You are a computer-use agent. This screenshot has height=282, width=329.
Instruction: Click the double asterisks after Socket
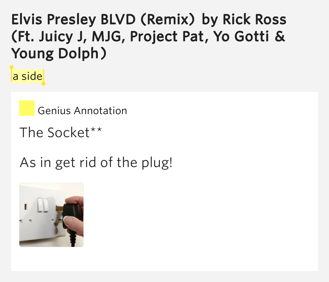coord(96,129)
